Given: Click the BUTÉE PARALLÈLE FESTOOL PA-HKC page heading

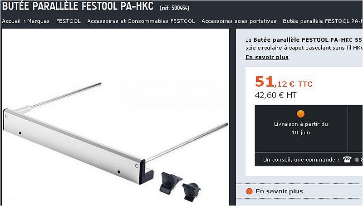Looking at the screenshot, I should coord(78,6).
